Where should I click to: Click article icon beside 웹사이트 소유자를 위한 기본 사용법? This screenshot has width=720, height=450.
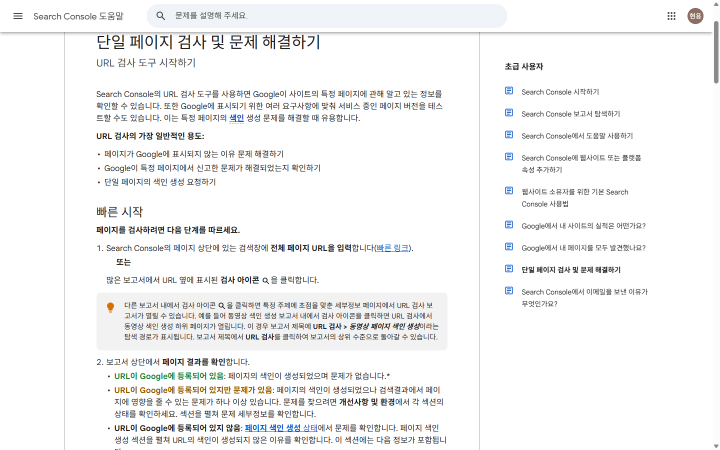click(x=509, y=190)
